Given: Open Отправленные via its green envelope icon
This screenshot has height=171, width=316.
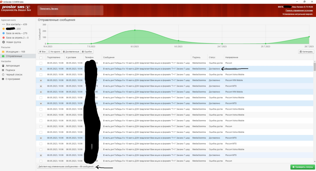Looking at the screenshot, I should pos(3,56).
